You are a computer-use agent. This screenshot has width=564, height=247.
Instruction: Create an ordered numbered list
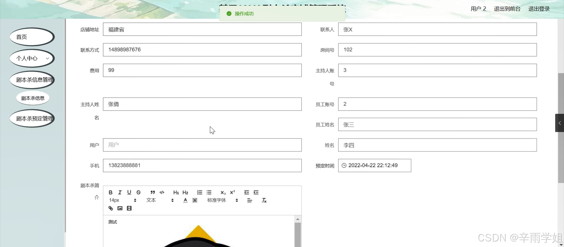(x=200, y=192)
